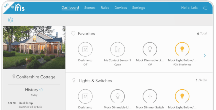The width and height of the screenshot is (216, 110).
Task: Adjust Mock Dimmable Light brightness ring in Favorites
Action: click(150, 49)
